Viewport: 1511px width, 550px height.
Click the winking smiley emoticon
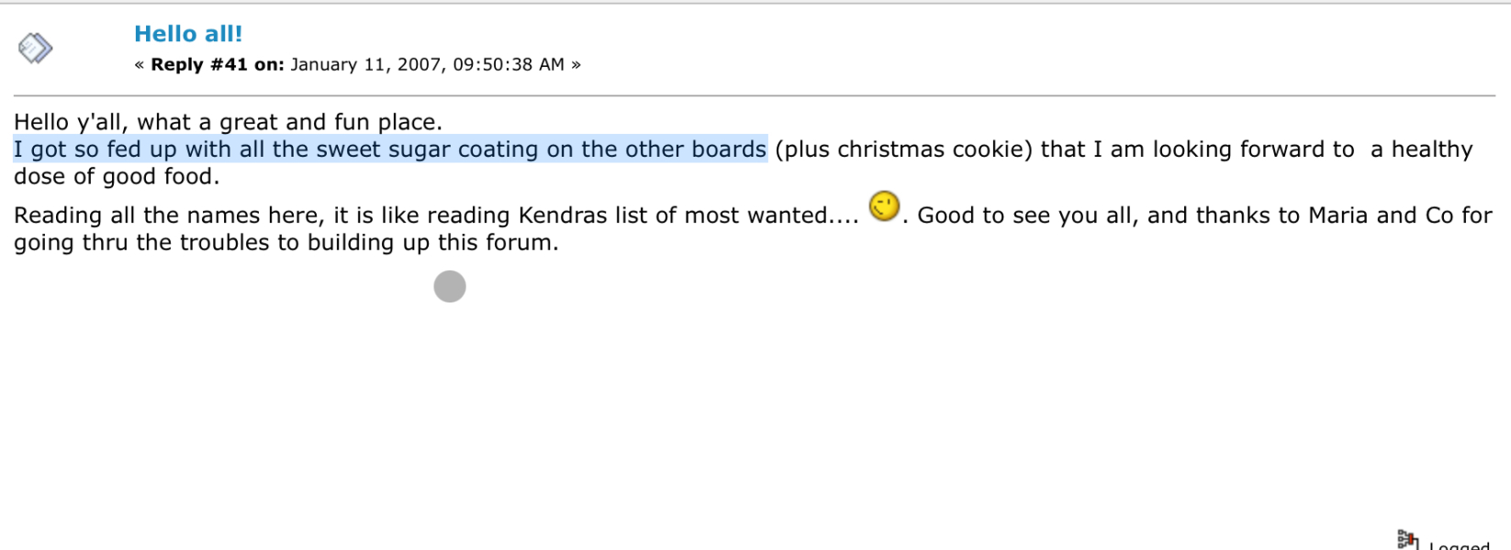point(884,206)
